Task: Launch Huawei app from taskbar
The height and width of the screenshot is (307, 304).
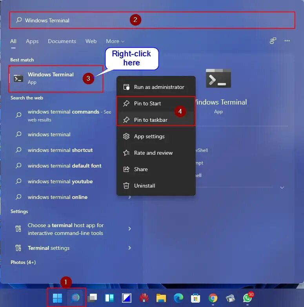Action: point(144,298)
